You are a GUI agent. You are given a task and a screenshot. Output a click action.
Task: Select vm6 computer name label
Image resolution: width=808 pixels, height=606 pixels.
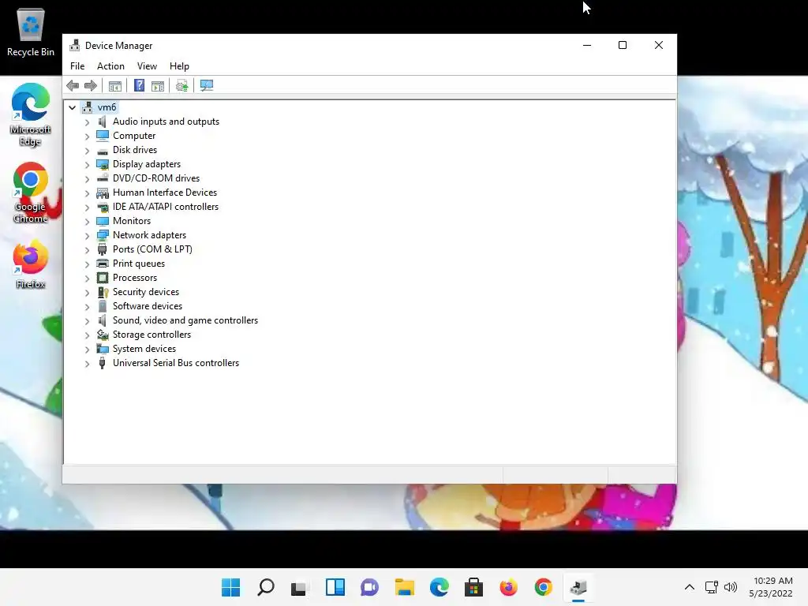click(107, 107)
